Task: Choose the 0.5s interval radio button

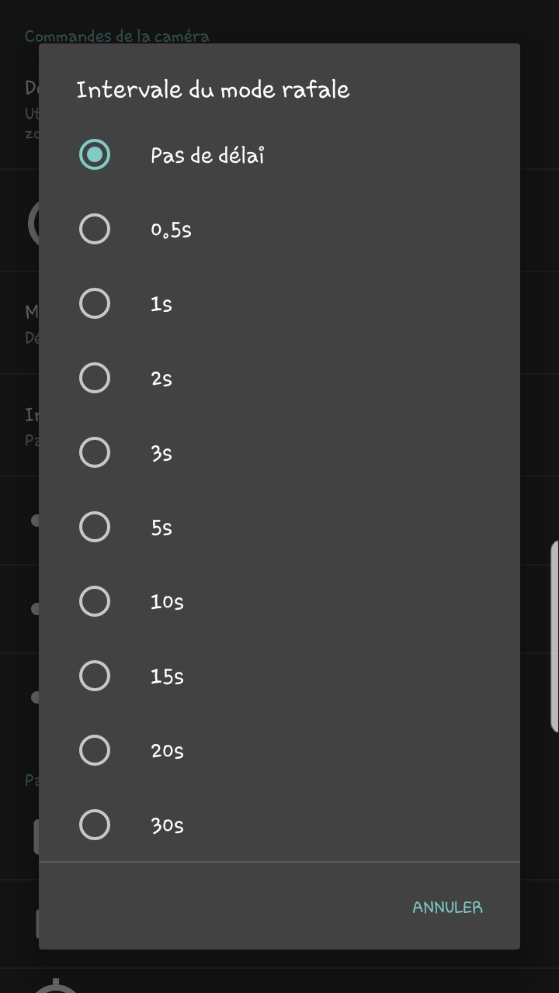Action: [95, 229]
